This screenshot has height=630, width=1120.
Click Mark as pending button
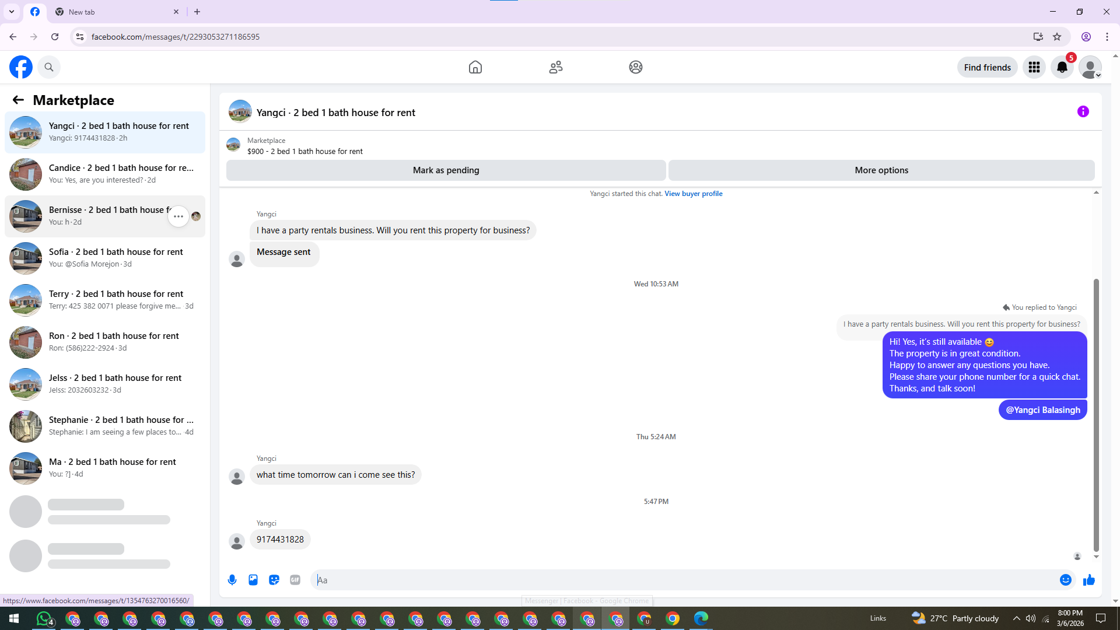click(x=446, y=170)
